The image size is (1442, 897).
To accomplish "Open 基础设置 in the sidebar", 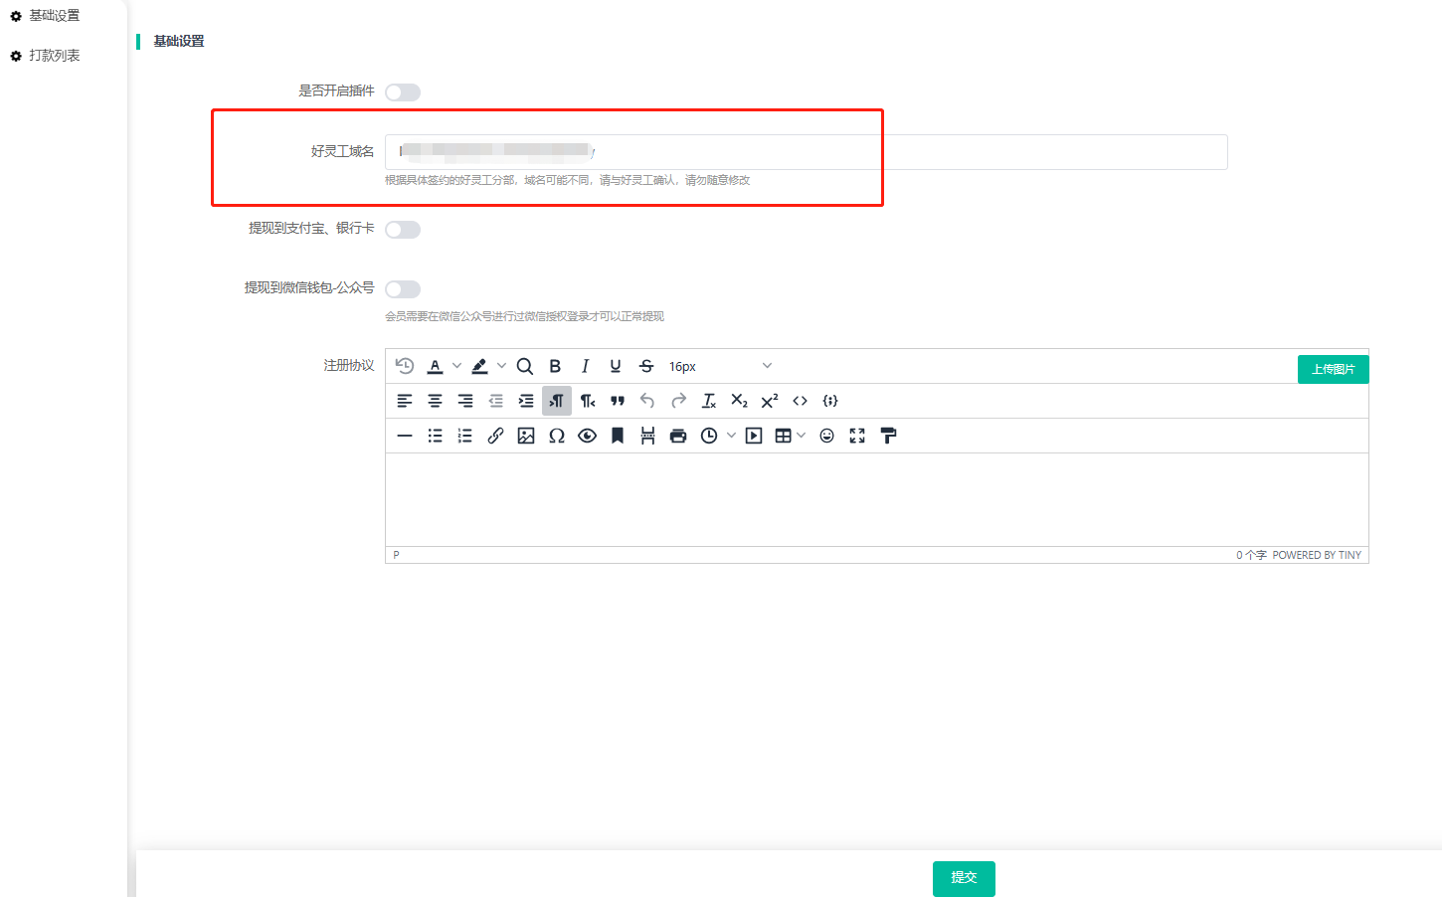I will click(54, 16).
